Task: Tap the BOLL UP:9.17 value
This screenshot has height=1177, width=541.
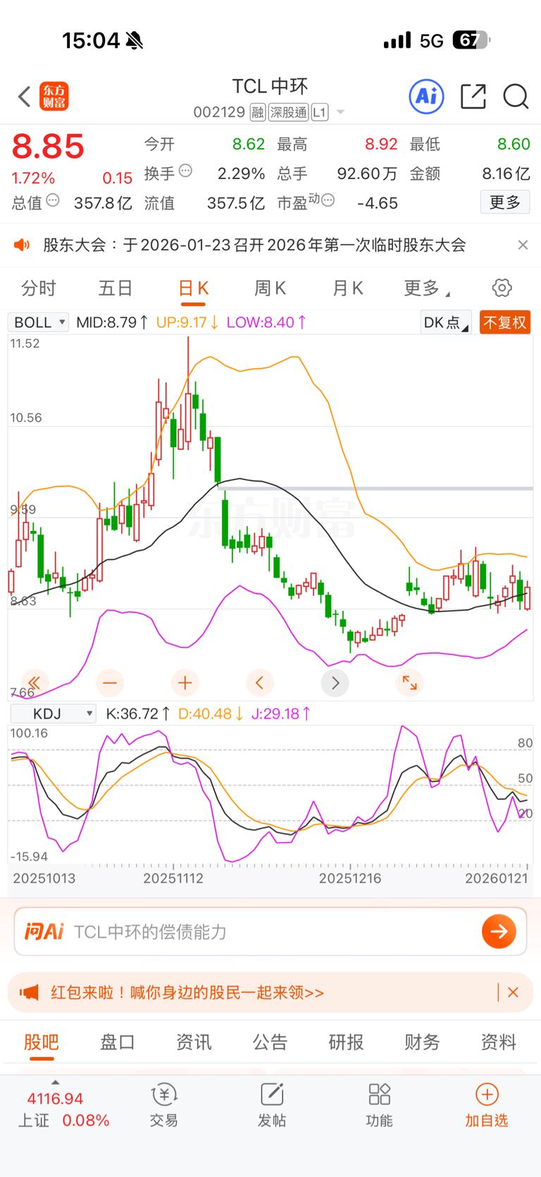Action: [187, 322]
